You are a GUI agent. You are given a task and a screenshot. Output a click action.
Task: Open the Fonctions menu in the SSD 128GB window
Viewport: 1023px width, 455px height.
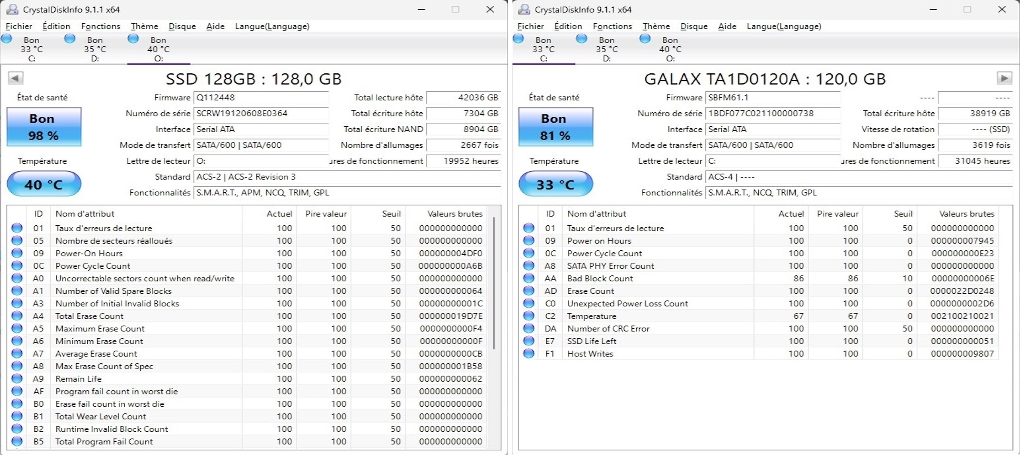100,26
